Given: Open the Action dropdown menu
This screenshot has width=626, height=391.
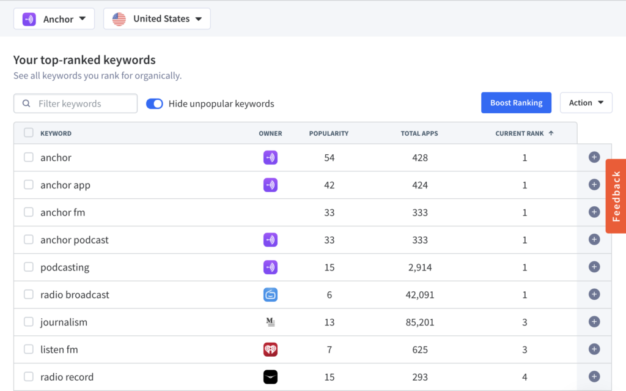Looking at the screenshot, I should point(586,103).
